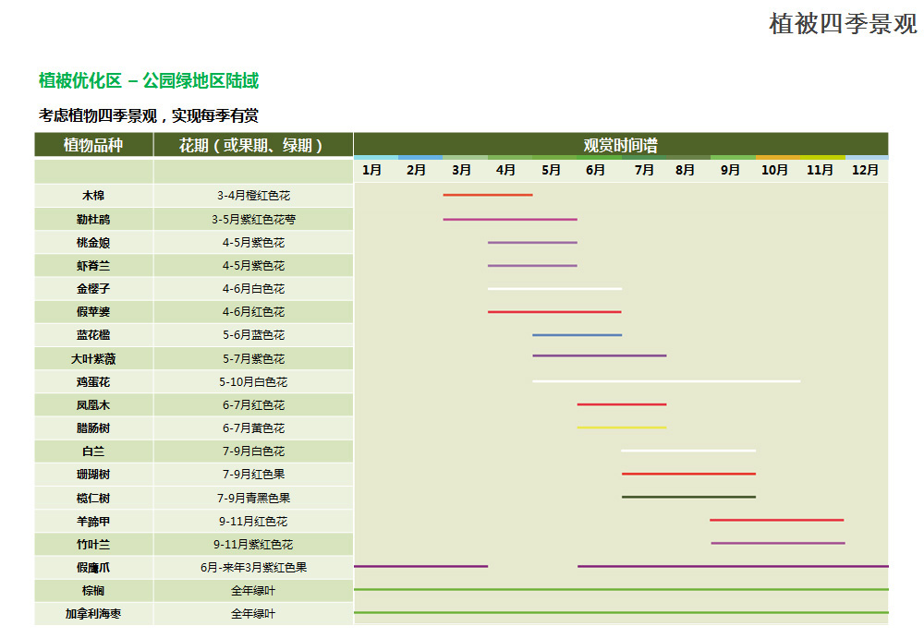Select the 11月 month label
The height and width of the screenshot is (638, 924).
coord(820,170)
